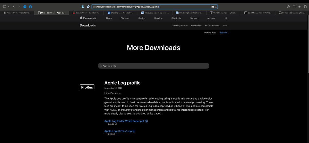Click the Apple log profile search field
The image size is (309, 143).
(153, 66)
